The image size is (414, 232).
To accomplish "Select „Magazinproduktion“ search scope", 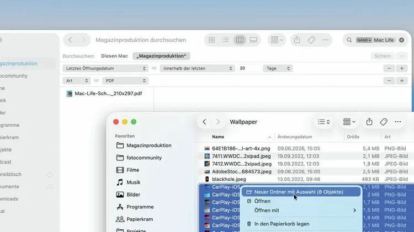I will click(161, 56).
